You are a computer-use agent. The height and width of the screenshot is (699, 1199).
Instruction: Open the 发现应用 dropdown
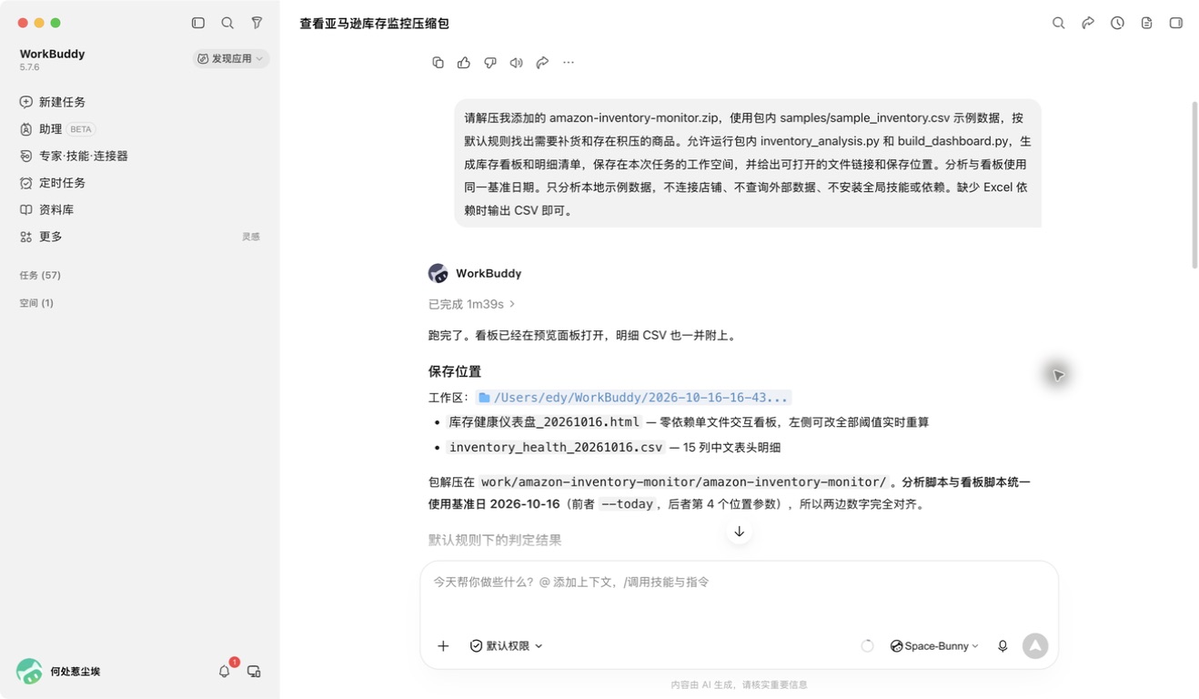point(231,58)
